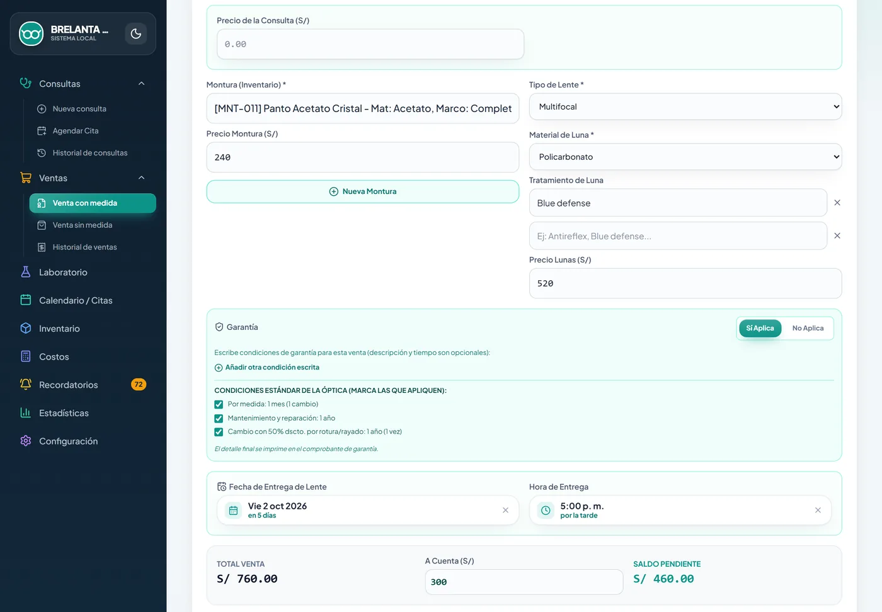Click the Montura (Inventario) field
The width and height of the screenshot is (882, 612).
[363, 108]
